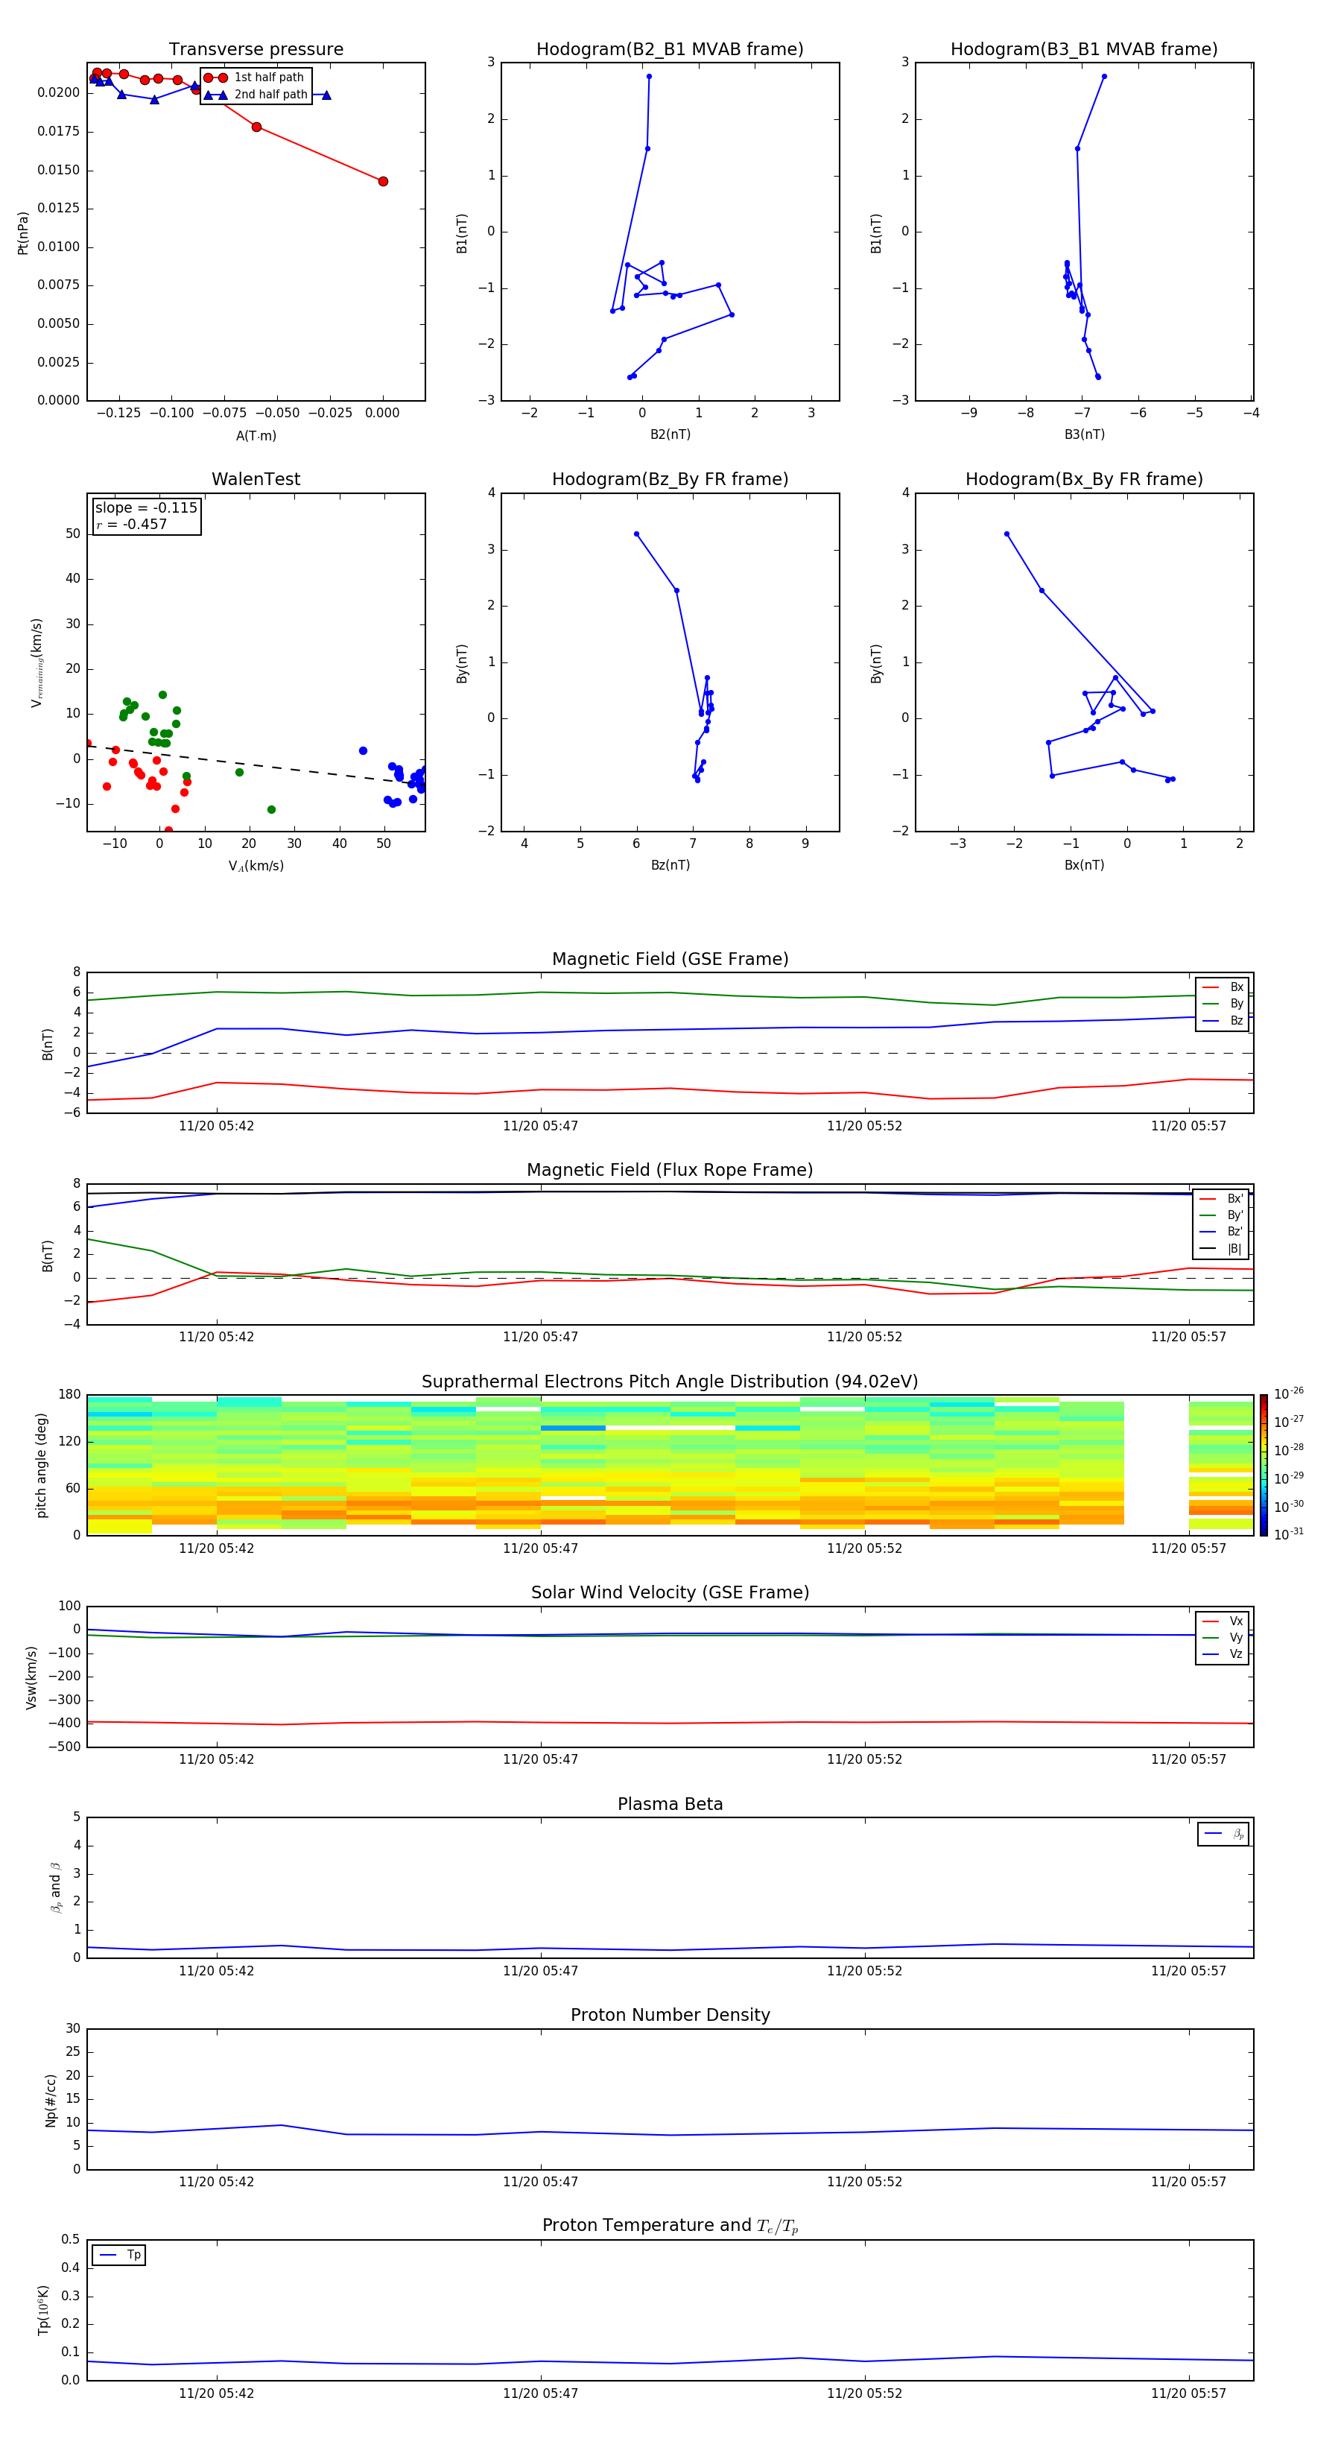Click the last red point in Transverse pressure plot
The height and width of the screenshot is (2459, 1341).
(383, 181)
